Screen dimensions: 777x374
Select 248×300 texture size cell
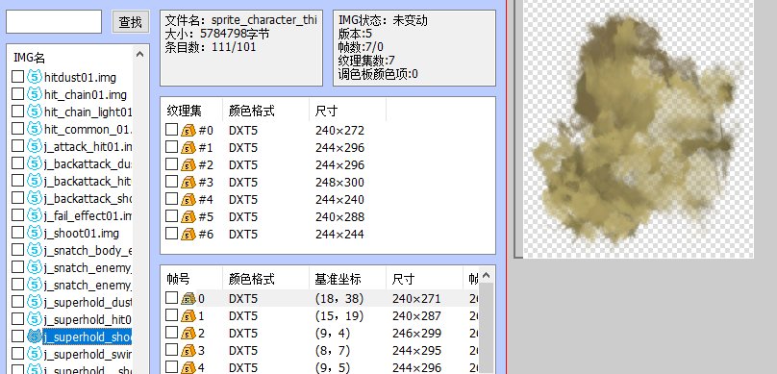pos(339,183)
